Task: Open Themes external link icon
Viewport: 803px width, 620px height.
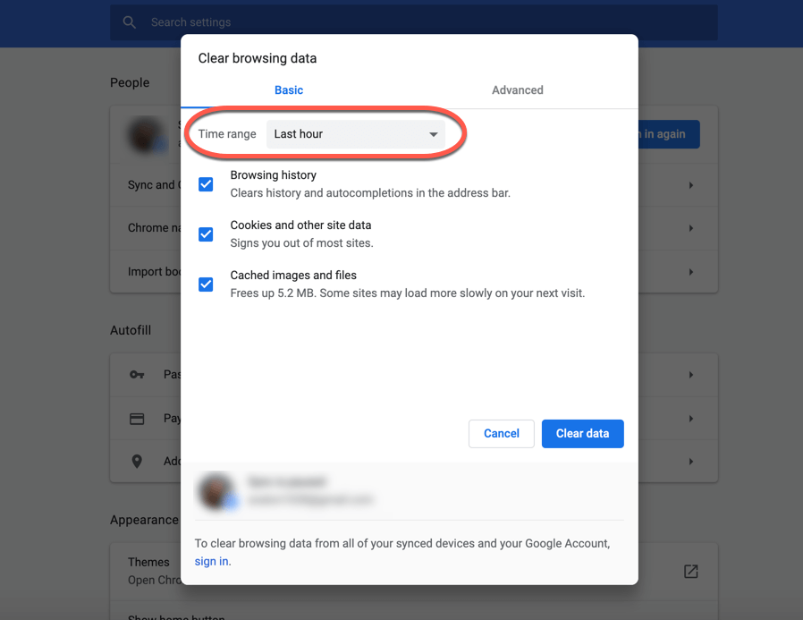Action: point(691,572)
